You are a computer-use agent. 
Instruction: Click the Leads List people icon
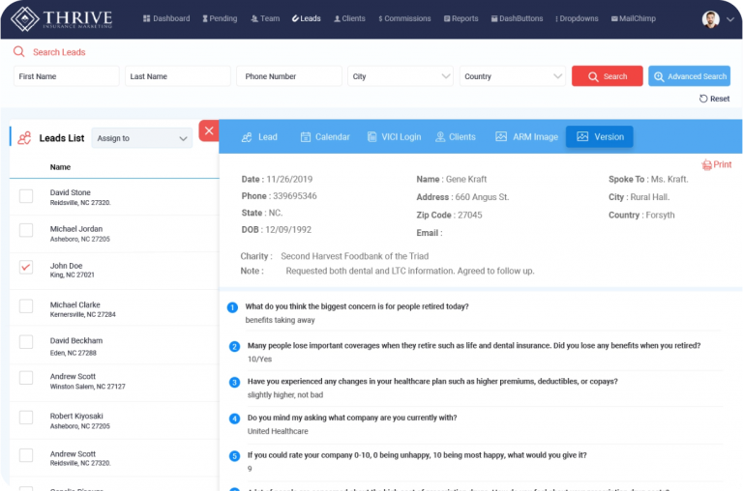click(x=24, y=138)
